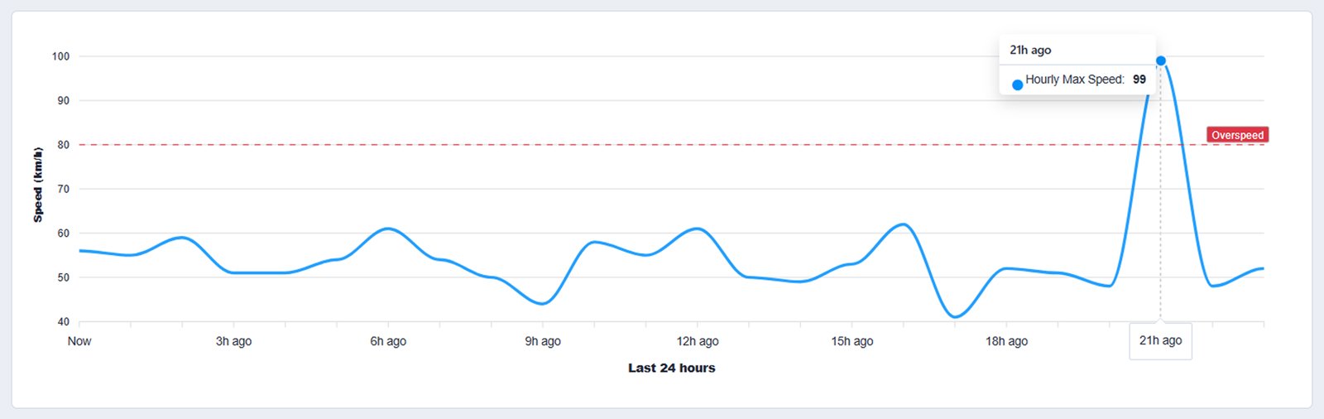Click the 'Hourly Max Speed: 99' tooltip text

tap(1085, 79)
